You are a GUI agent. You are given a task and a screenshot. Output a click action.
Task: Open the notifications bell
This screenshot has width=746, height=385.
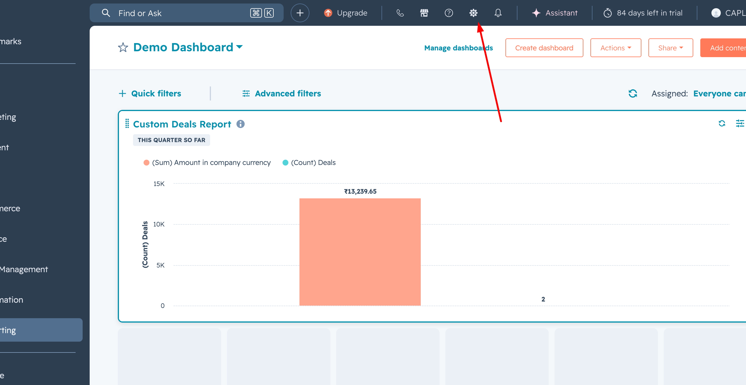pos(498,13)
